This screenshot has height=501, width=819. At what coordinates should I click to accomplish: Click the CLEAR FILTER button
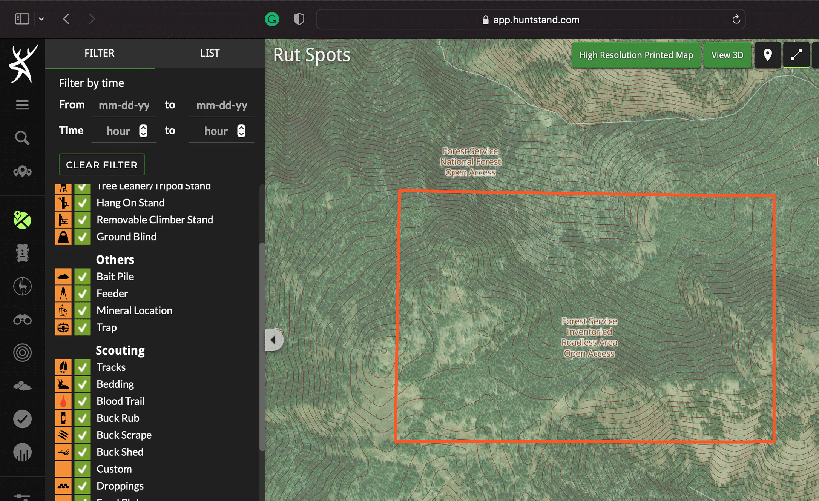pos(101,164)
